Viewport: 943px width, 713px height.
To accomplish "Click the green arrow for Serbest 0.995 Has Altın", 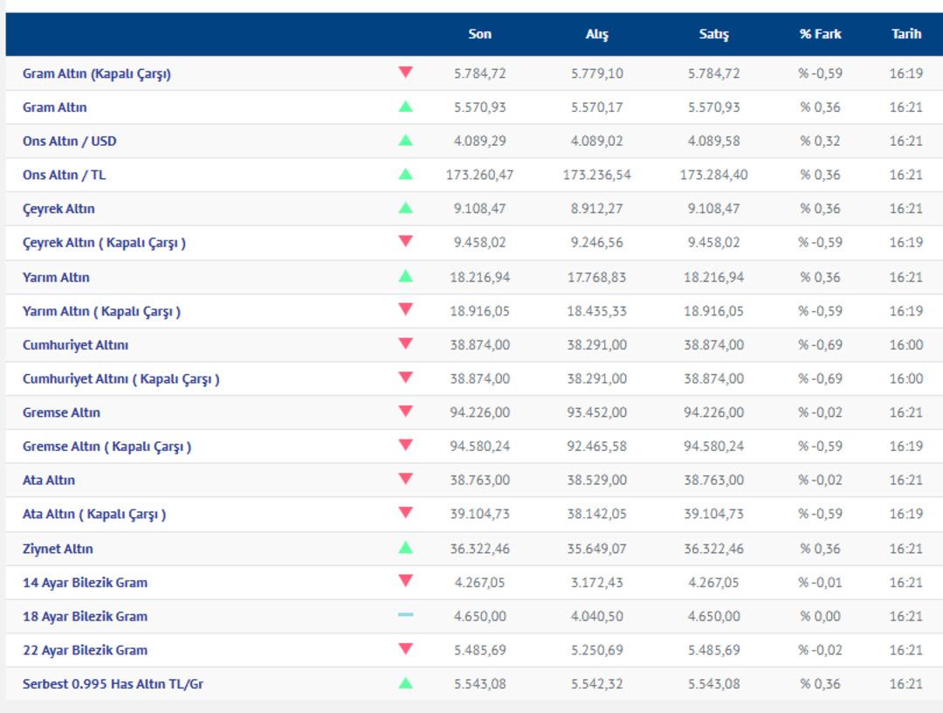I will coord(405,683).
